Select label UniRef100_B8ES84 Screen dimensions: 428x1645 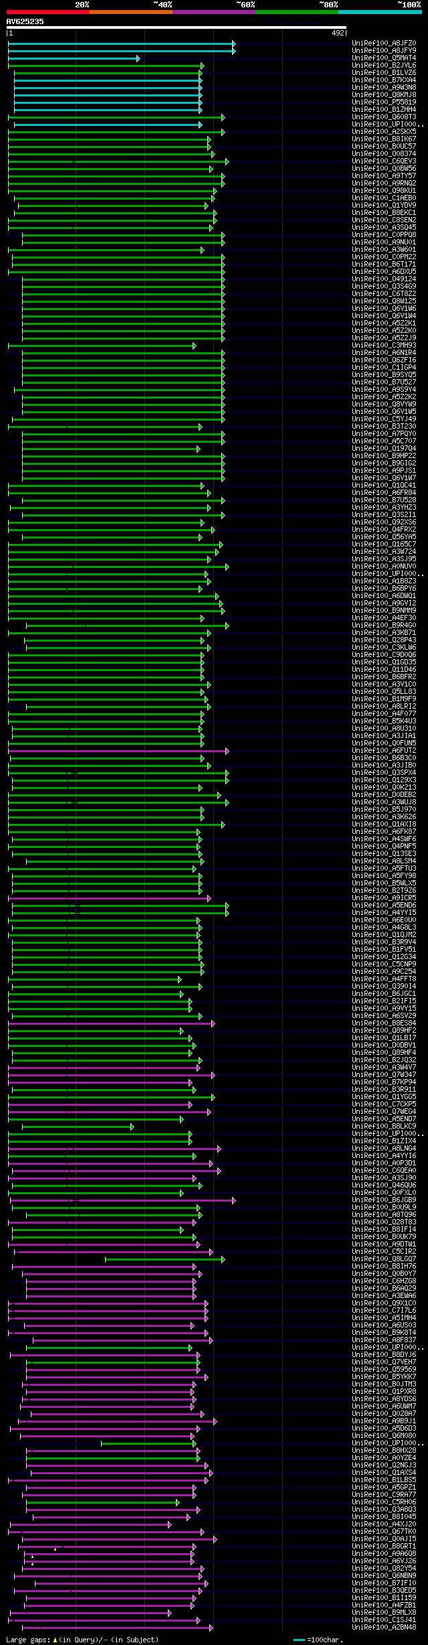[384, 1023]
